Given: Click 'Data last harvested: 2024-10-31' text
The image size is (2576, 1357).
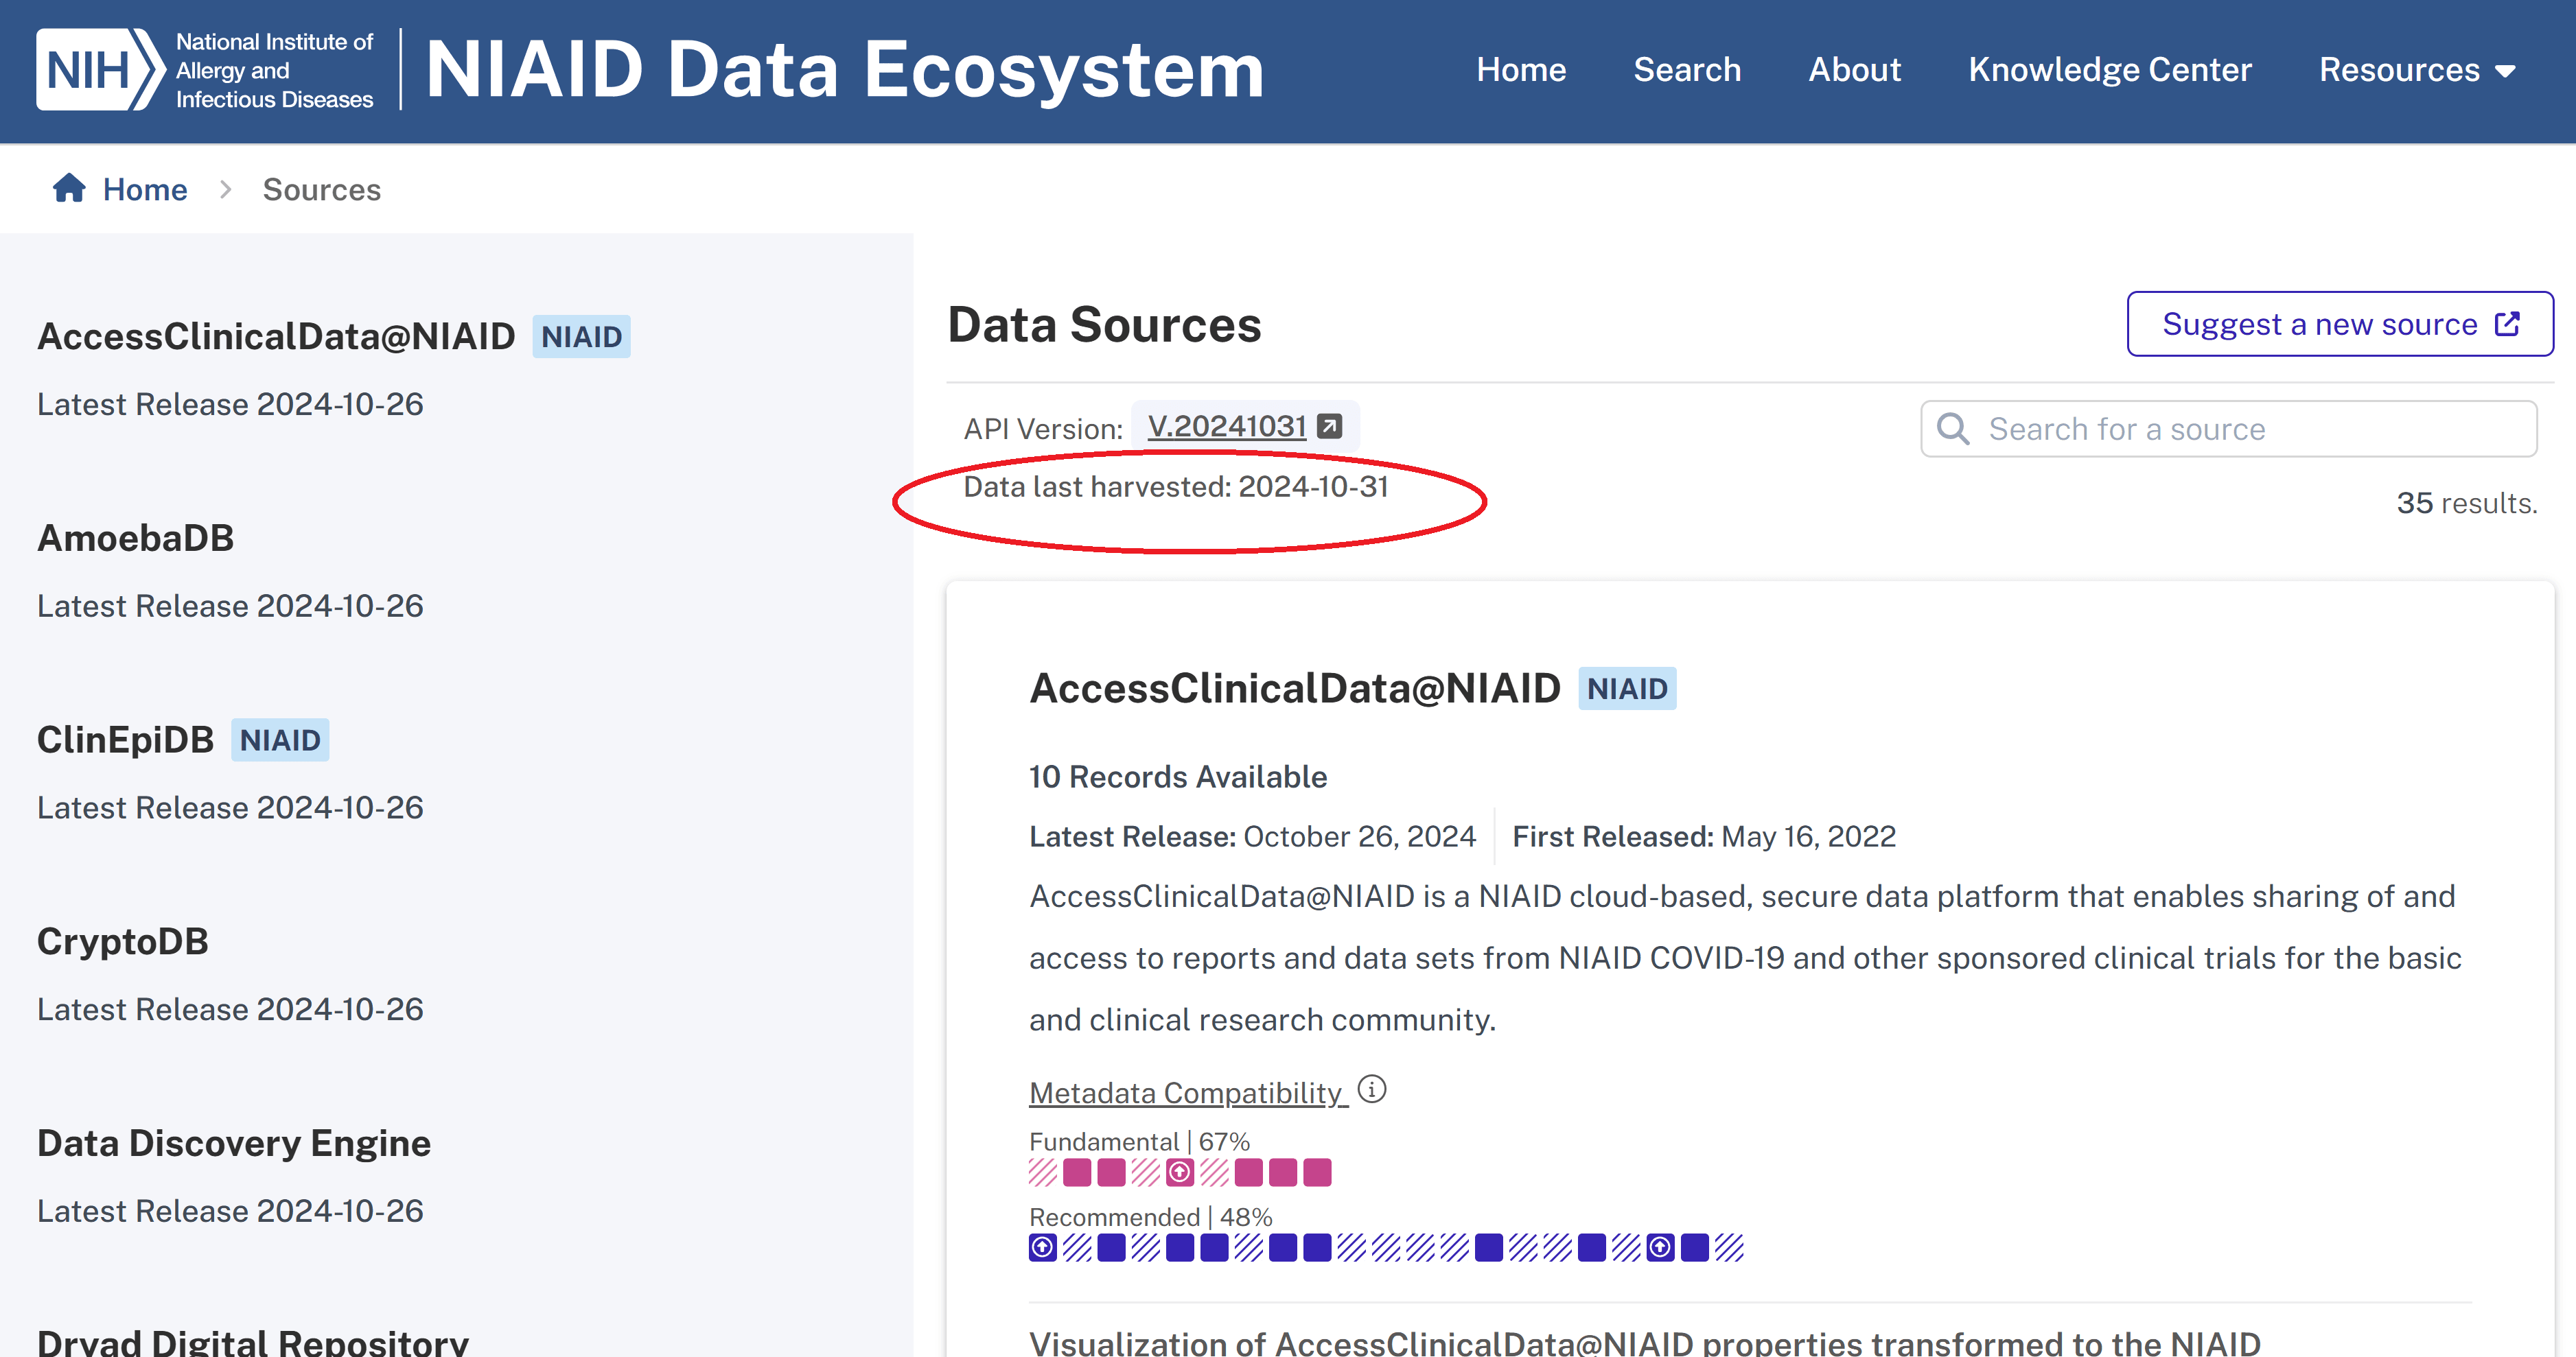Looking at the screenshot, I should [x=1176, y=486].
